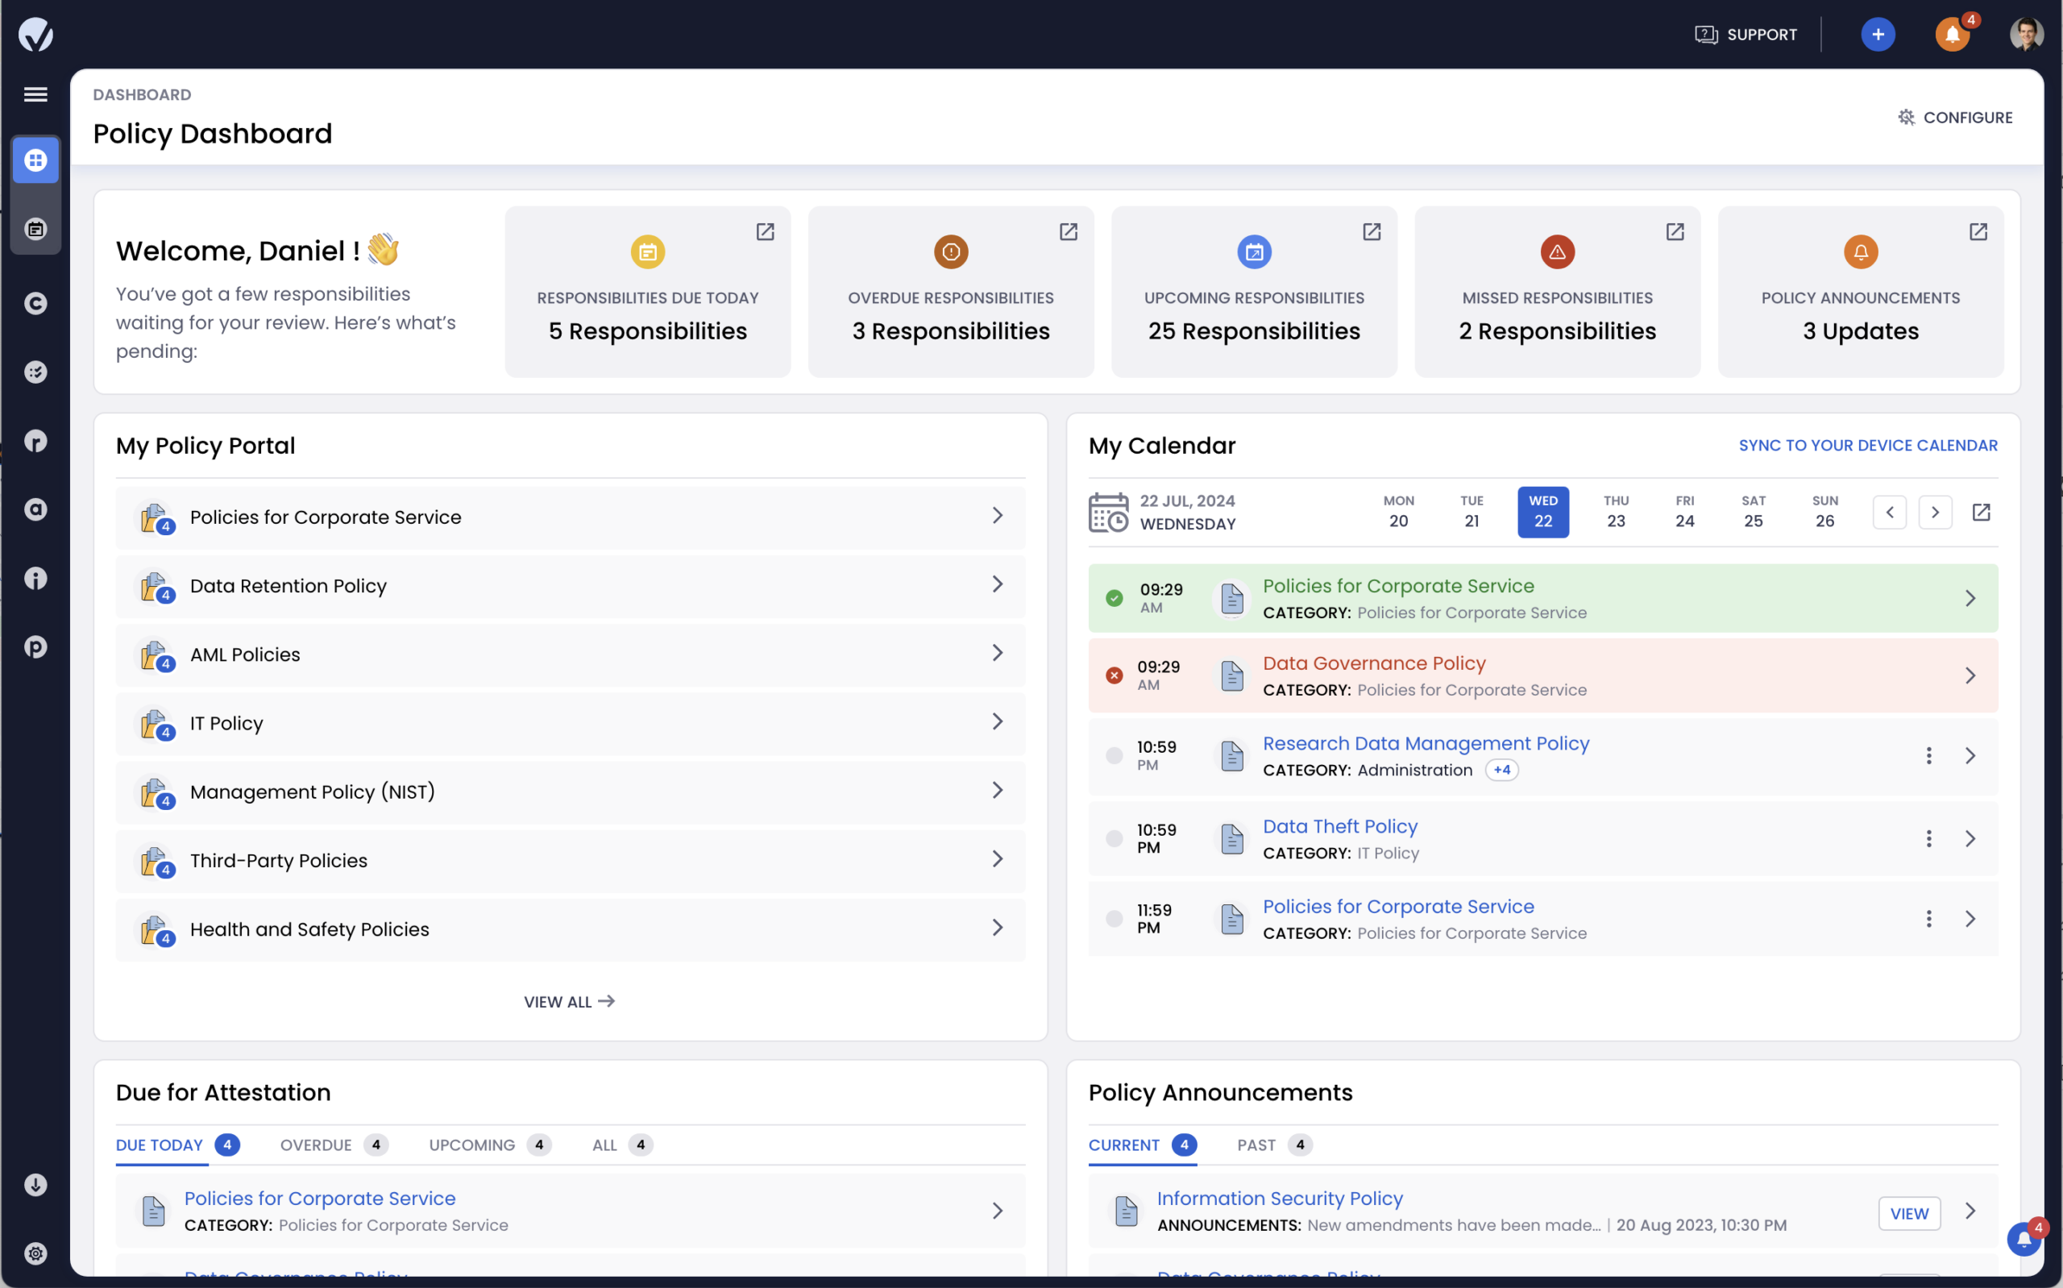Toggle 11:59 PM Policies for Corporate Service circle
The width and height of the screenshot is (2063, 1288).
pyautogui.click(x=1114, y=918)
